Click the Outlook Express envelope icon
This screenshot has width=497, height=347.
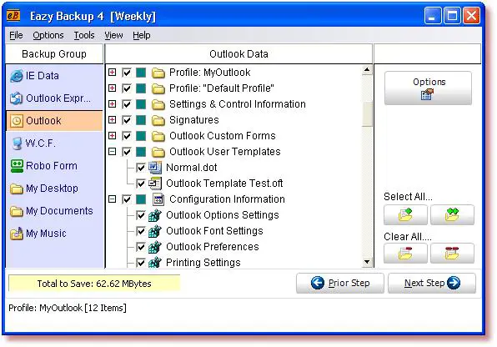[x=16, y=98]
